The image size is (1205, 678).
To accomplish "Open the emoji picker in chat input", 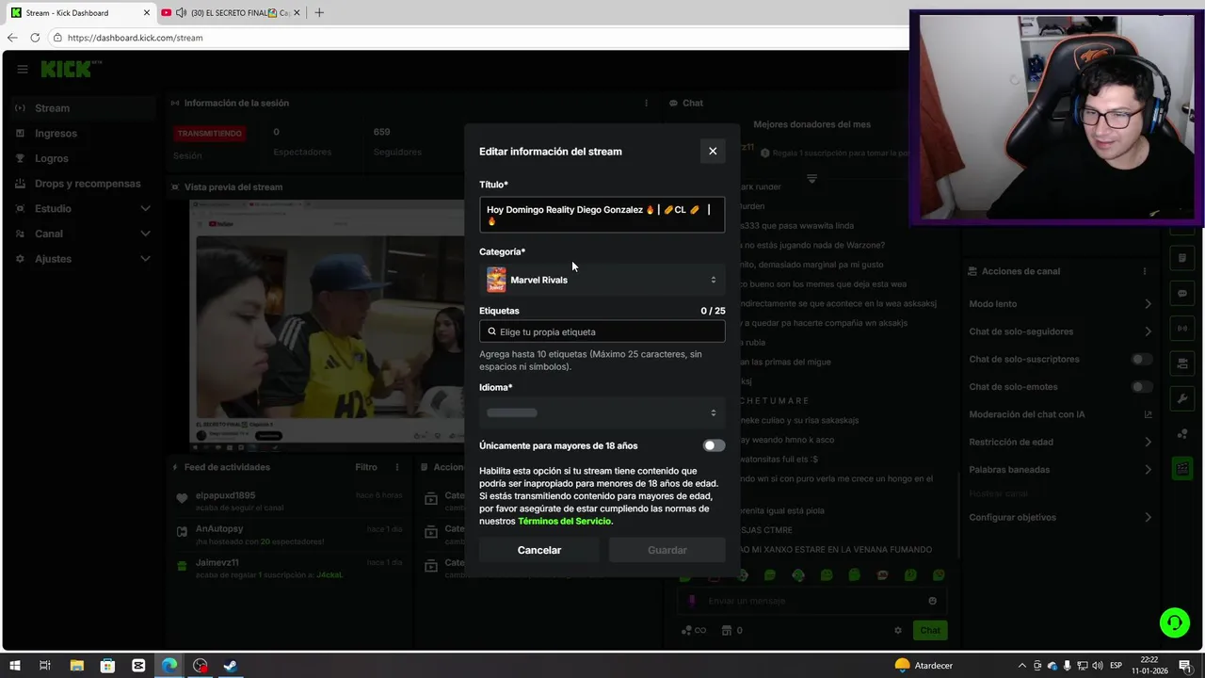I will (932, 601).
